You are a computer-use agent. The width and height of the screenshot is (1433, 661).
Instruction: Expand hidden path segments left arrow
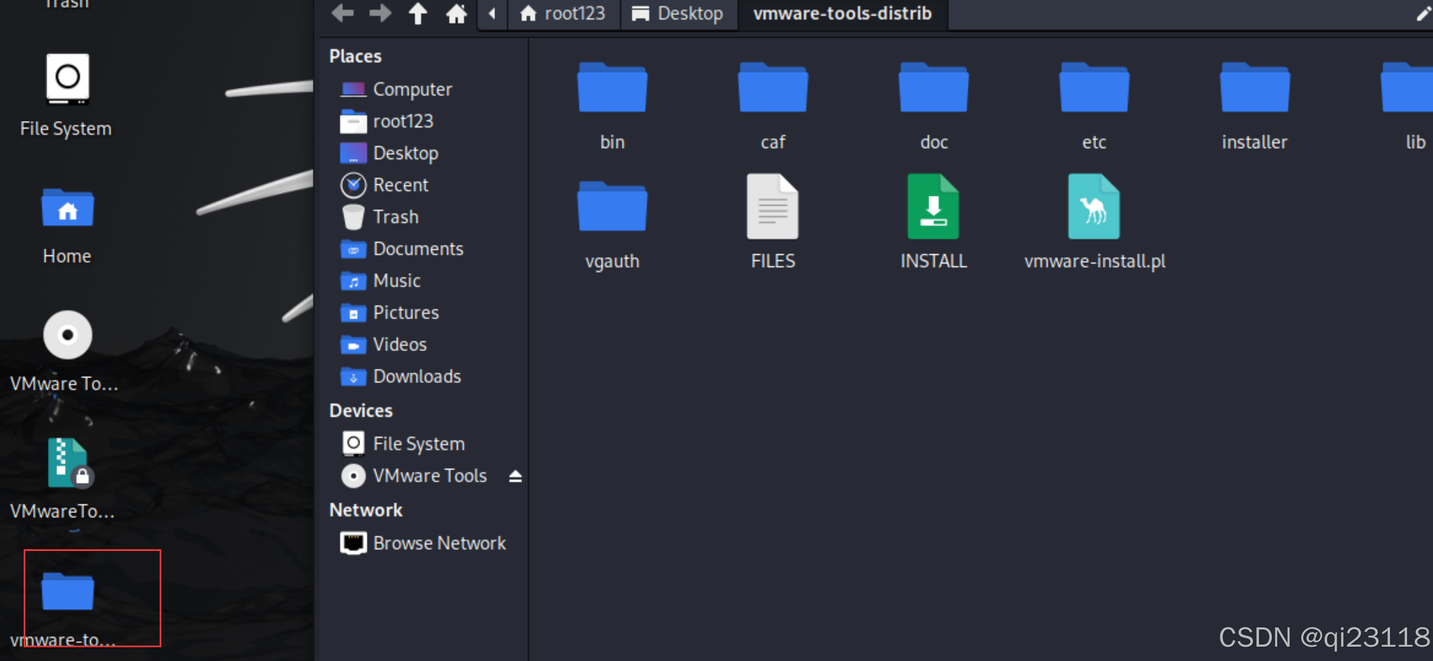(492, 13)
